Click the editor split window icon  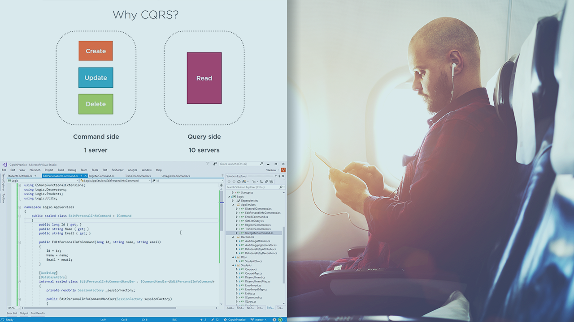pos(221,185)
